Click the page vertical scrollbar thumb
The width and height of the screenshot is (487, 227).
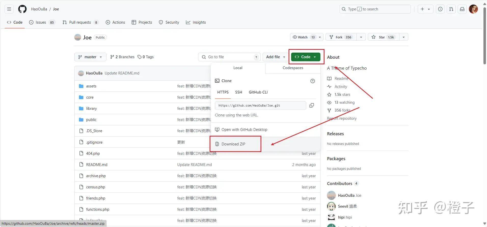(x=485, y=36)
